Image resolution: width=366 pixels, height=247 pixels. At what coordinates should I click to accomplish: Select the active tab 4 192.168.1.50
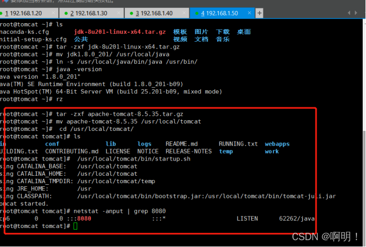[x=222, y=13]
